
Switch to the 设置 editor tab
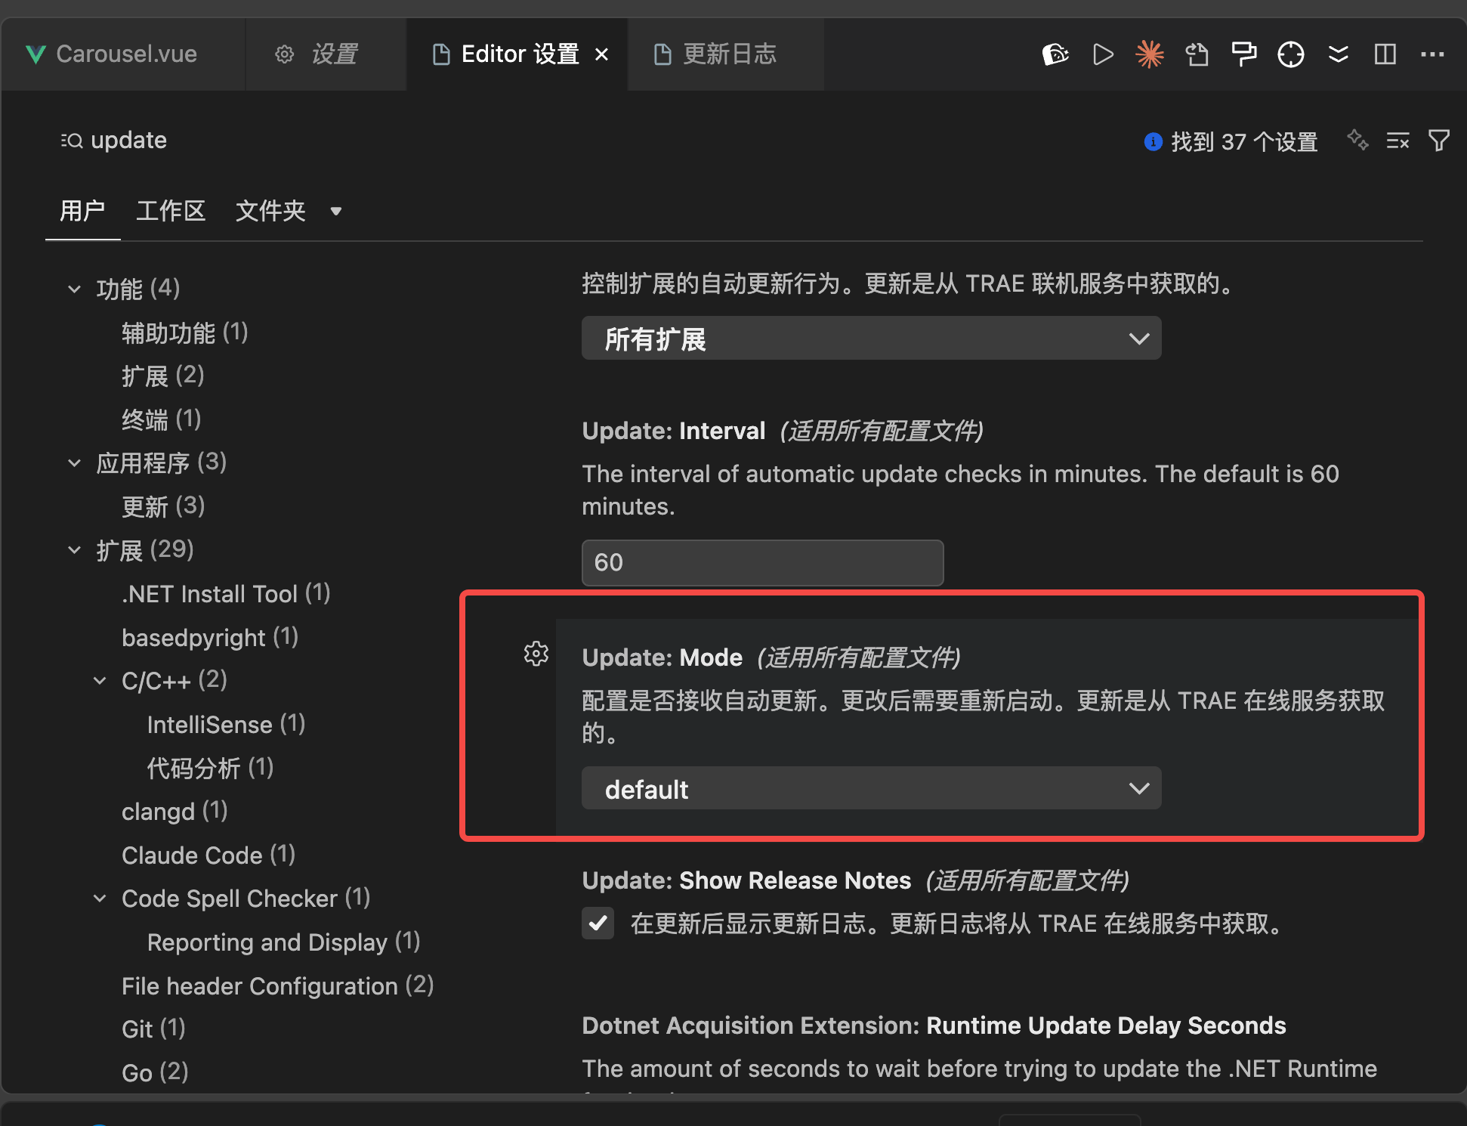[326, 54]
